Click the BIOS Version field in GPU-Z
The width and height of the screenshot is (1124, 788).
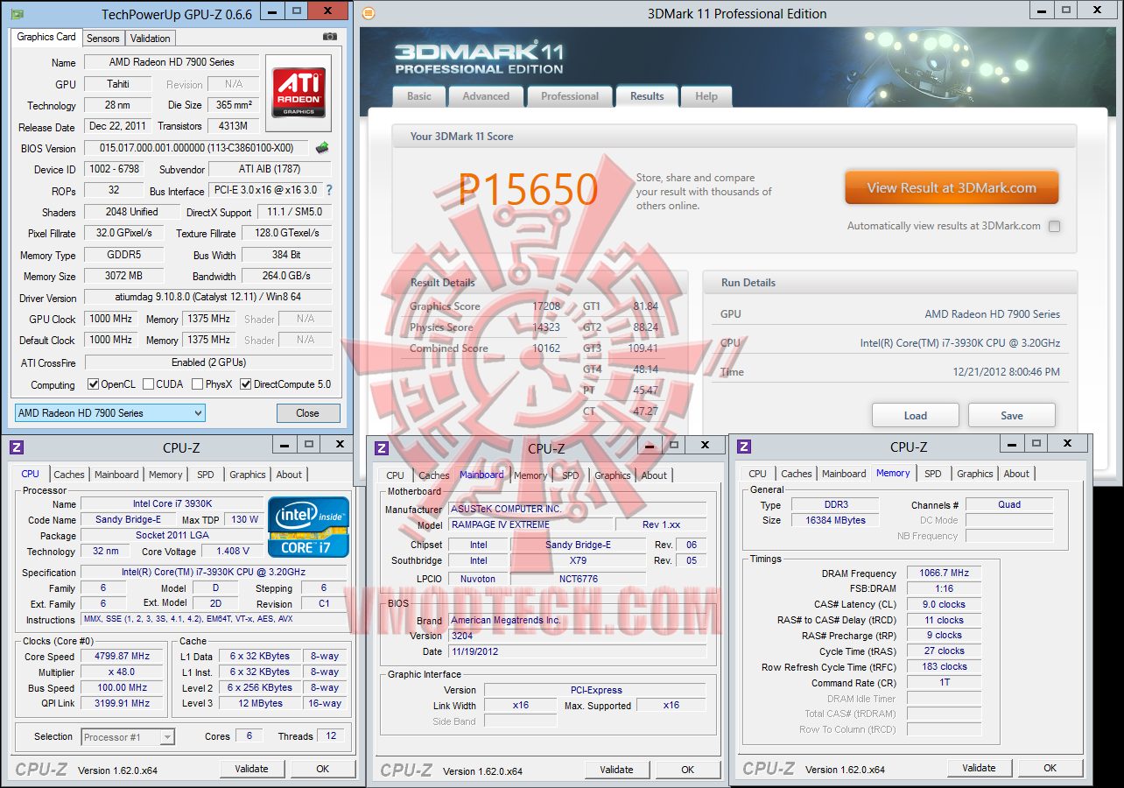click(197, 148)
